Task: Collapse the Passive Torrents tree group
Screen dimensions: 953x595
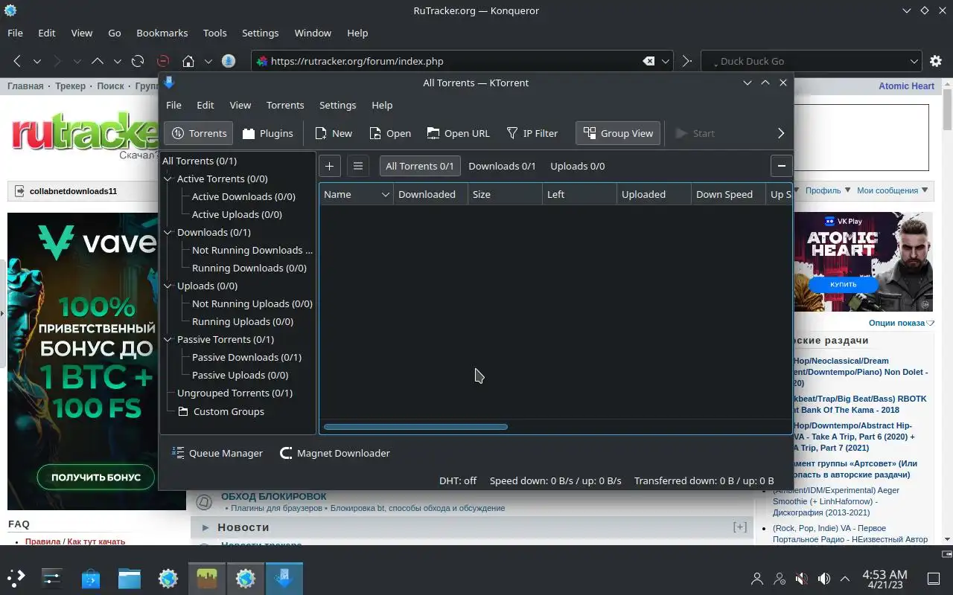Action: 168,339
